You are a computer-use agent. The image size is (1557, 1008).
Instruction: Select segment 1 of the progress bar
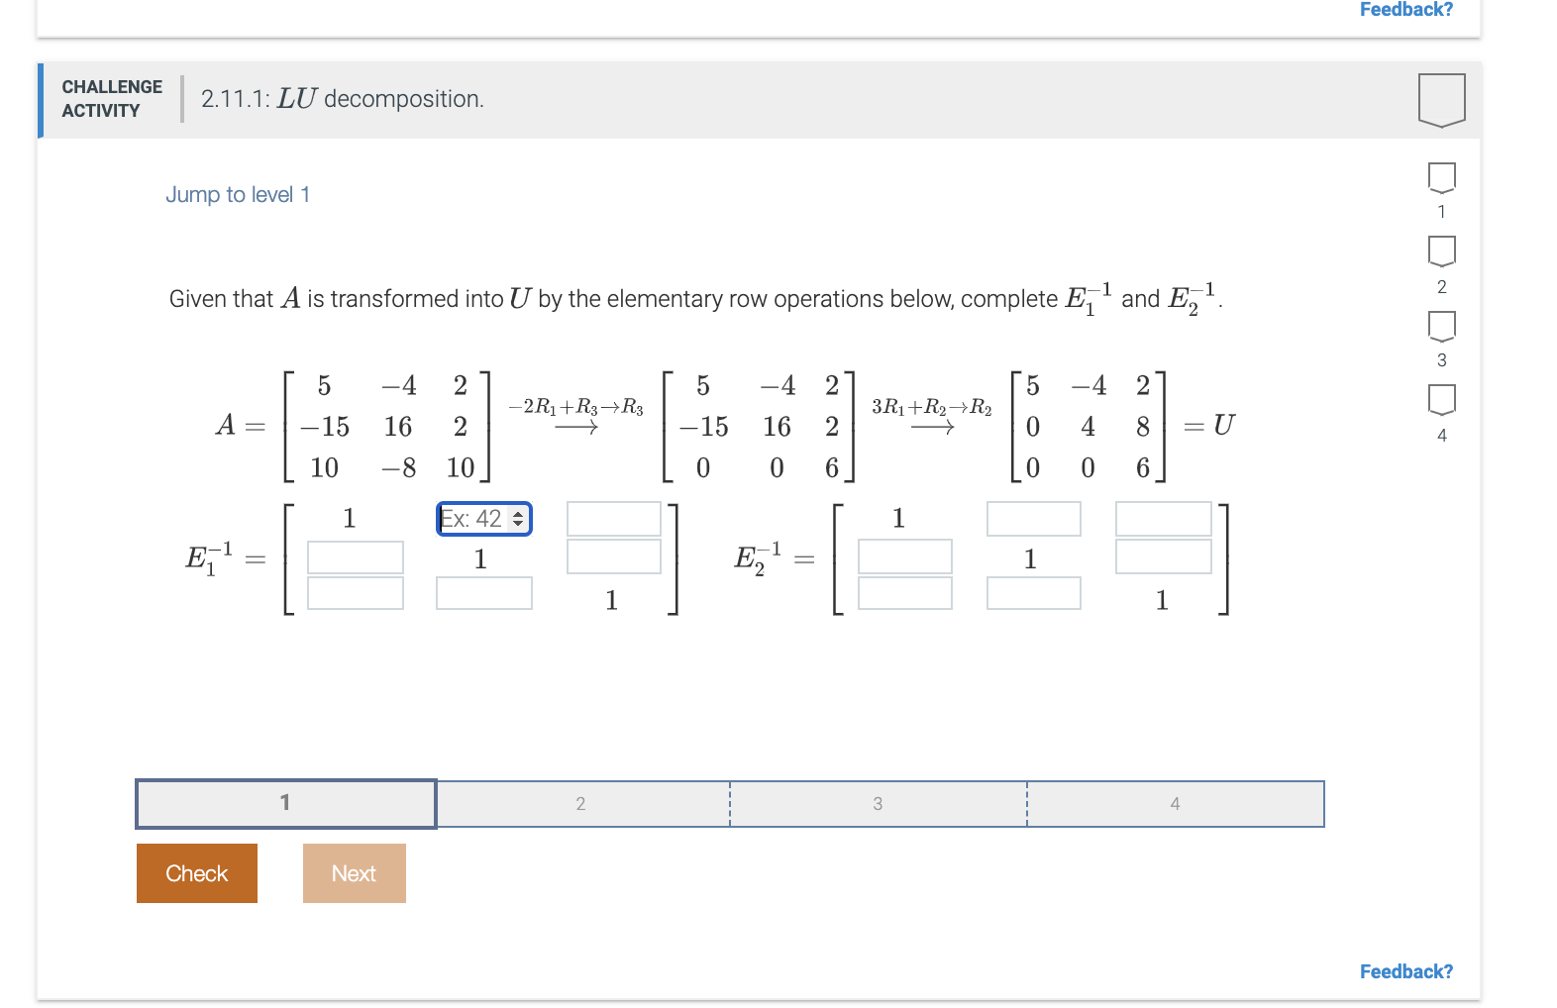[x=285, y=803]
